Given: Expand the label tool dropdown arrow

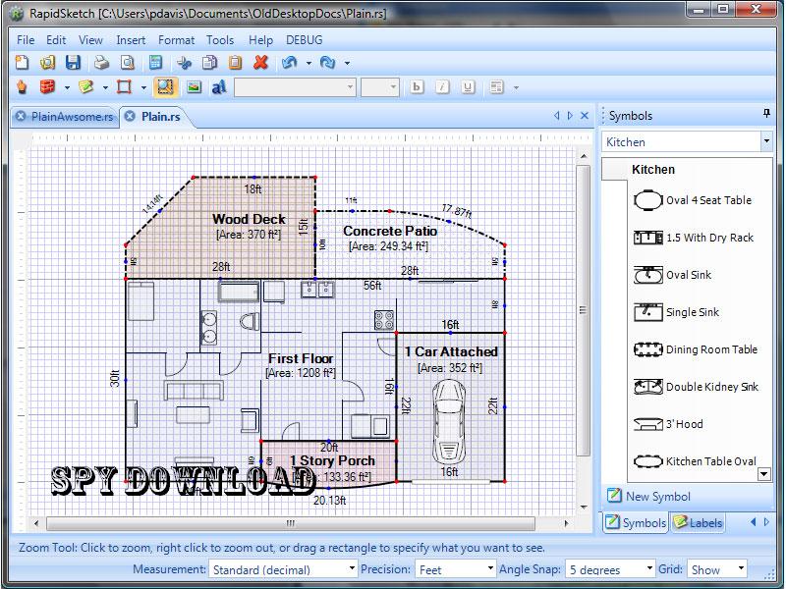Looking at the screenshot, I should click(105, 87).
